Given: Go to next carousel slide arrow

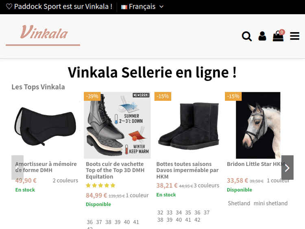Looking at the screenshot, I should (287, 168).
